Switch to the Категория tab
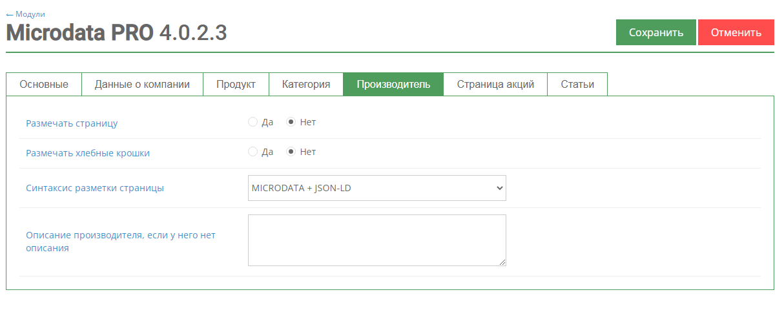The image size is (784, 332). coord(306,84)
